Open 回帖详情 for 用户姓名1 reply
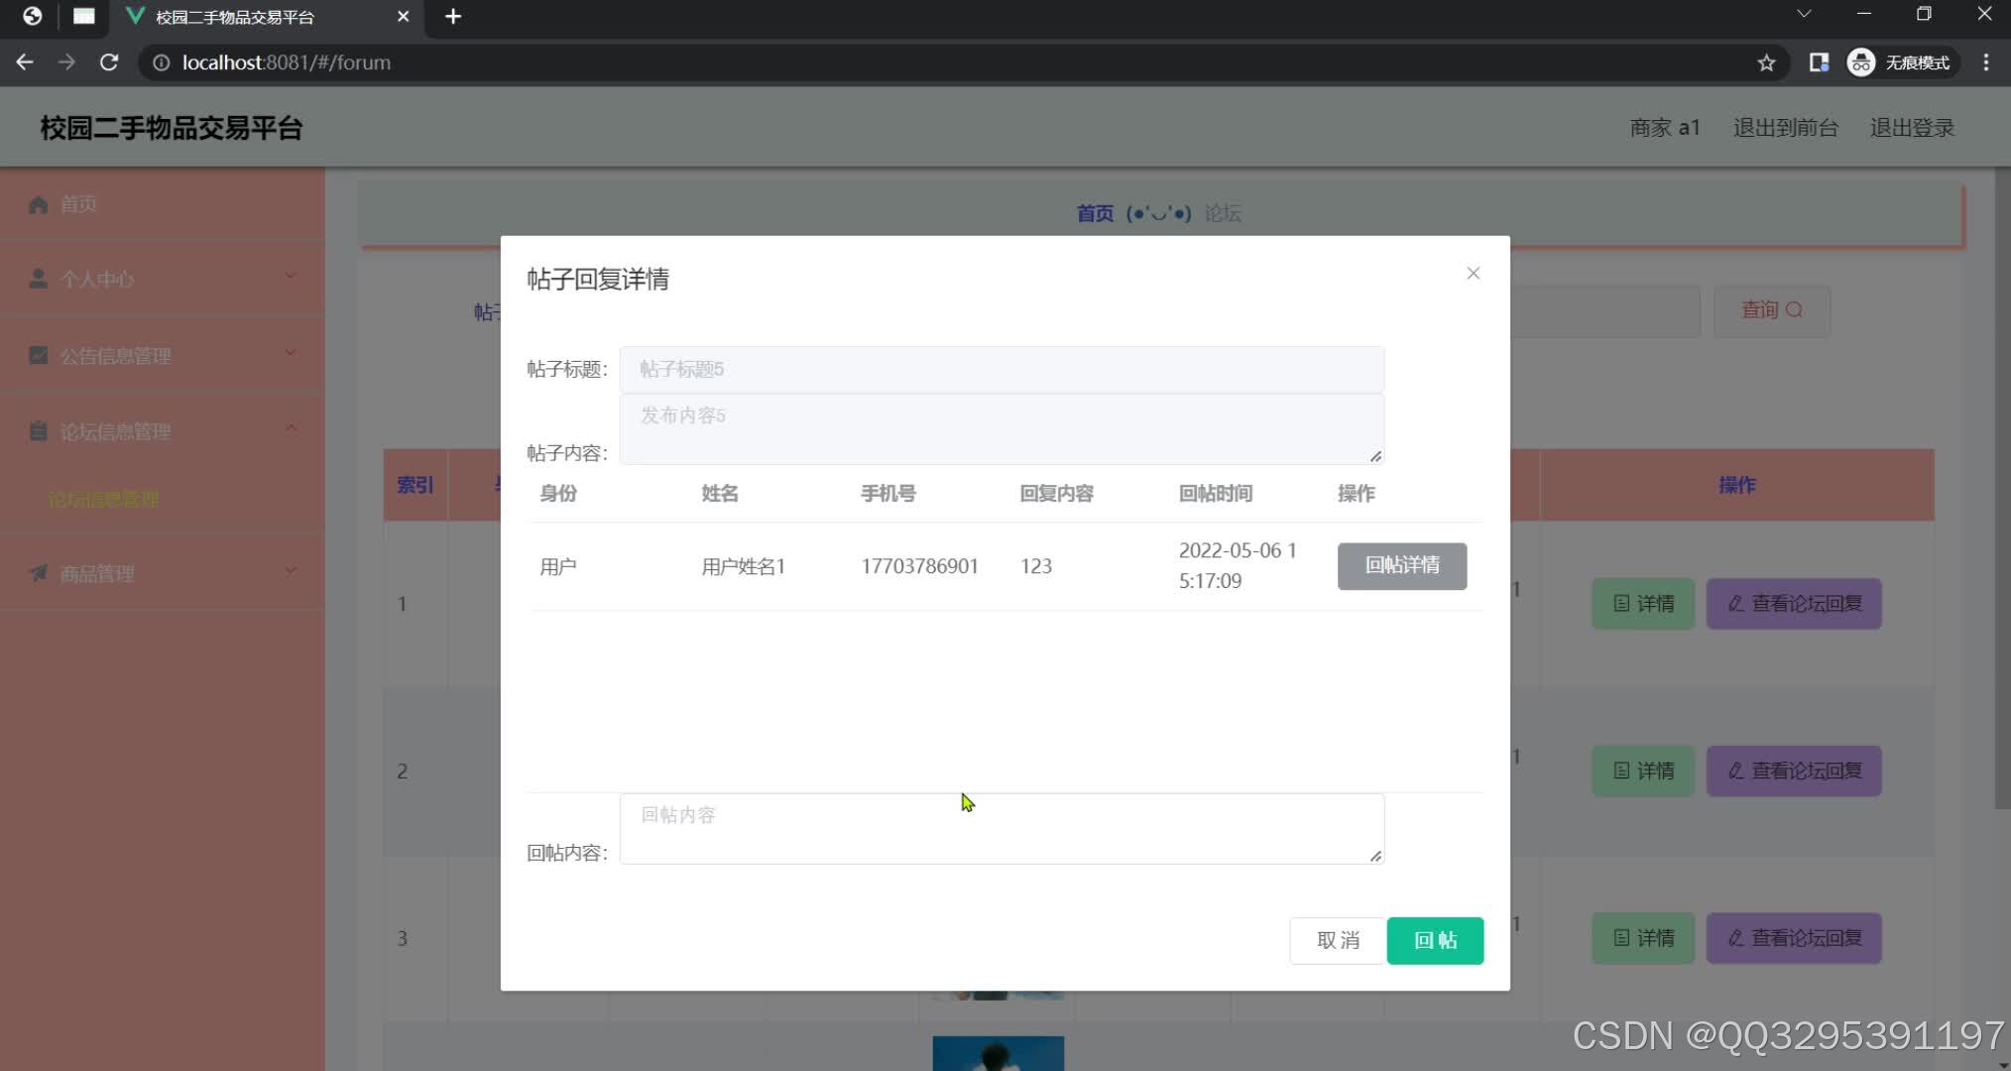 [x=1401, y=565]
